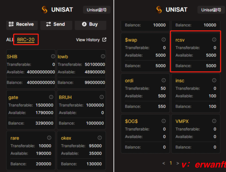Open info icon on $OG$ card

(x=164, y=121)
